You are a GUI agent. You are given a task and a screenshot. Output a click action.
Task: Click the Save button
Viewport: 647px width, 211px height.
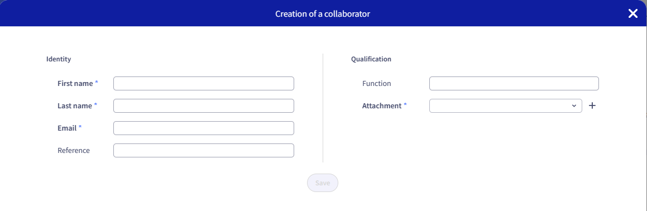pos(323,183)
